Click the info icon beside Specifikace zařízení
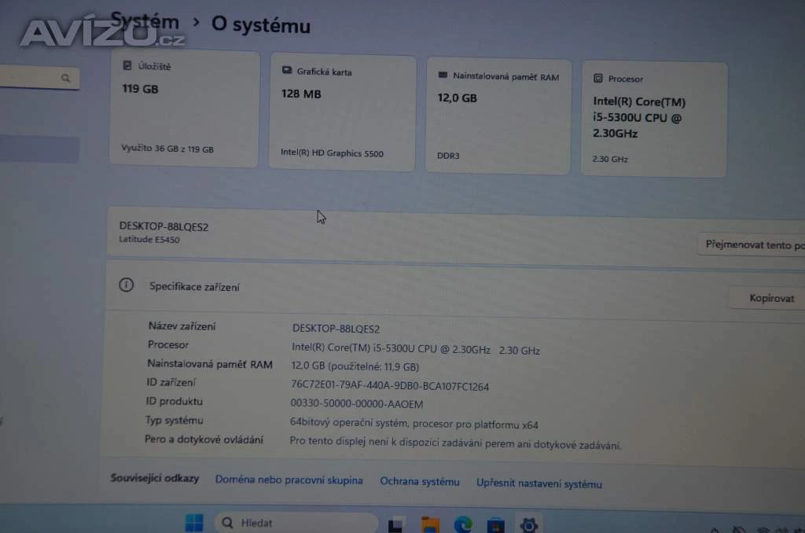This screenshot has height=533, width=805. point(126,285)
